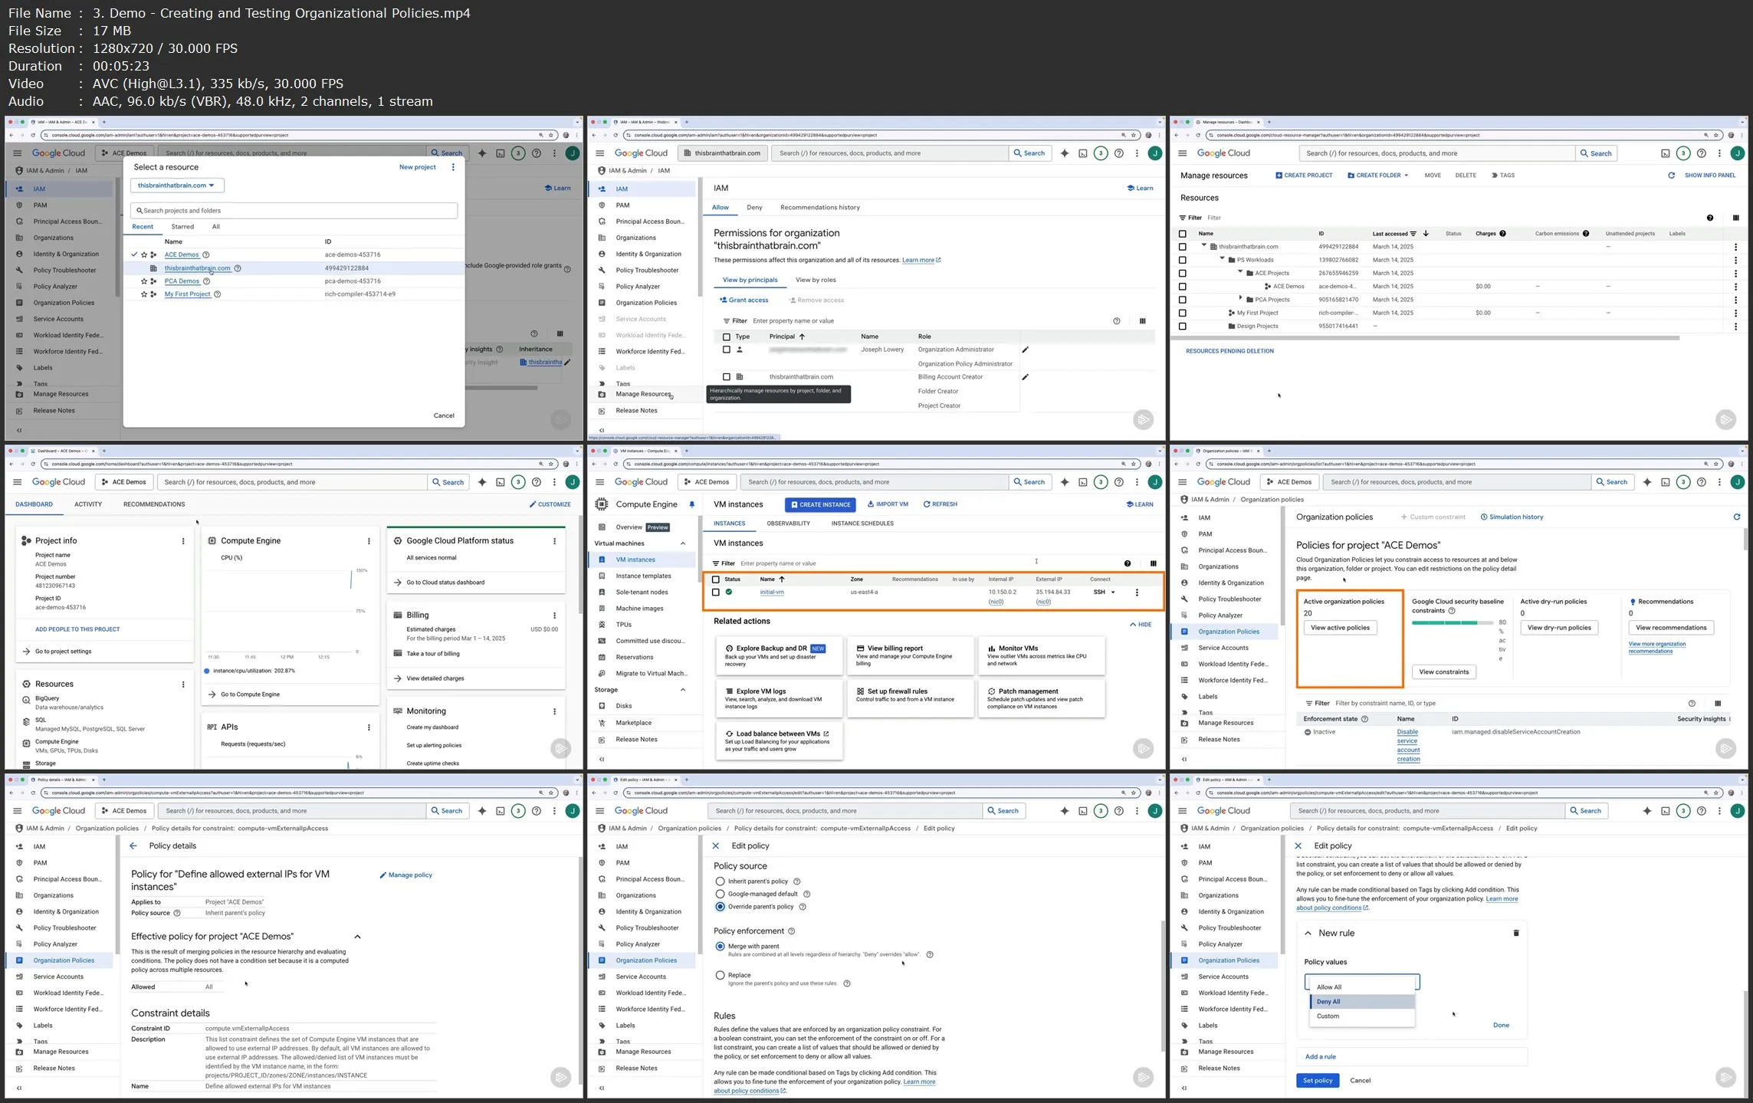This screenshot has height=1103, width=1753.
Task: Click the Set policy button
Action: click(x=1318, y=1081)
